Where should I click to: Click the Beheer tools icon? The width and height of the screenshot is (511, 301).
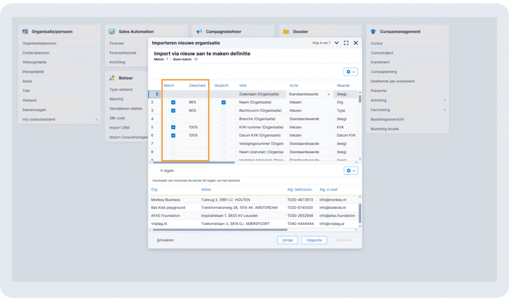(x=112, y=78)
